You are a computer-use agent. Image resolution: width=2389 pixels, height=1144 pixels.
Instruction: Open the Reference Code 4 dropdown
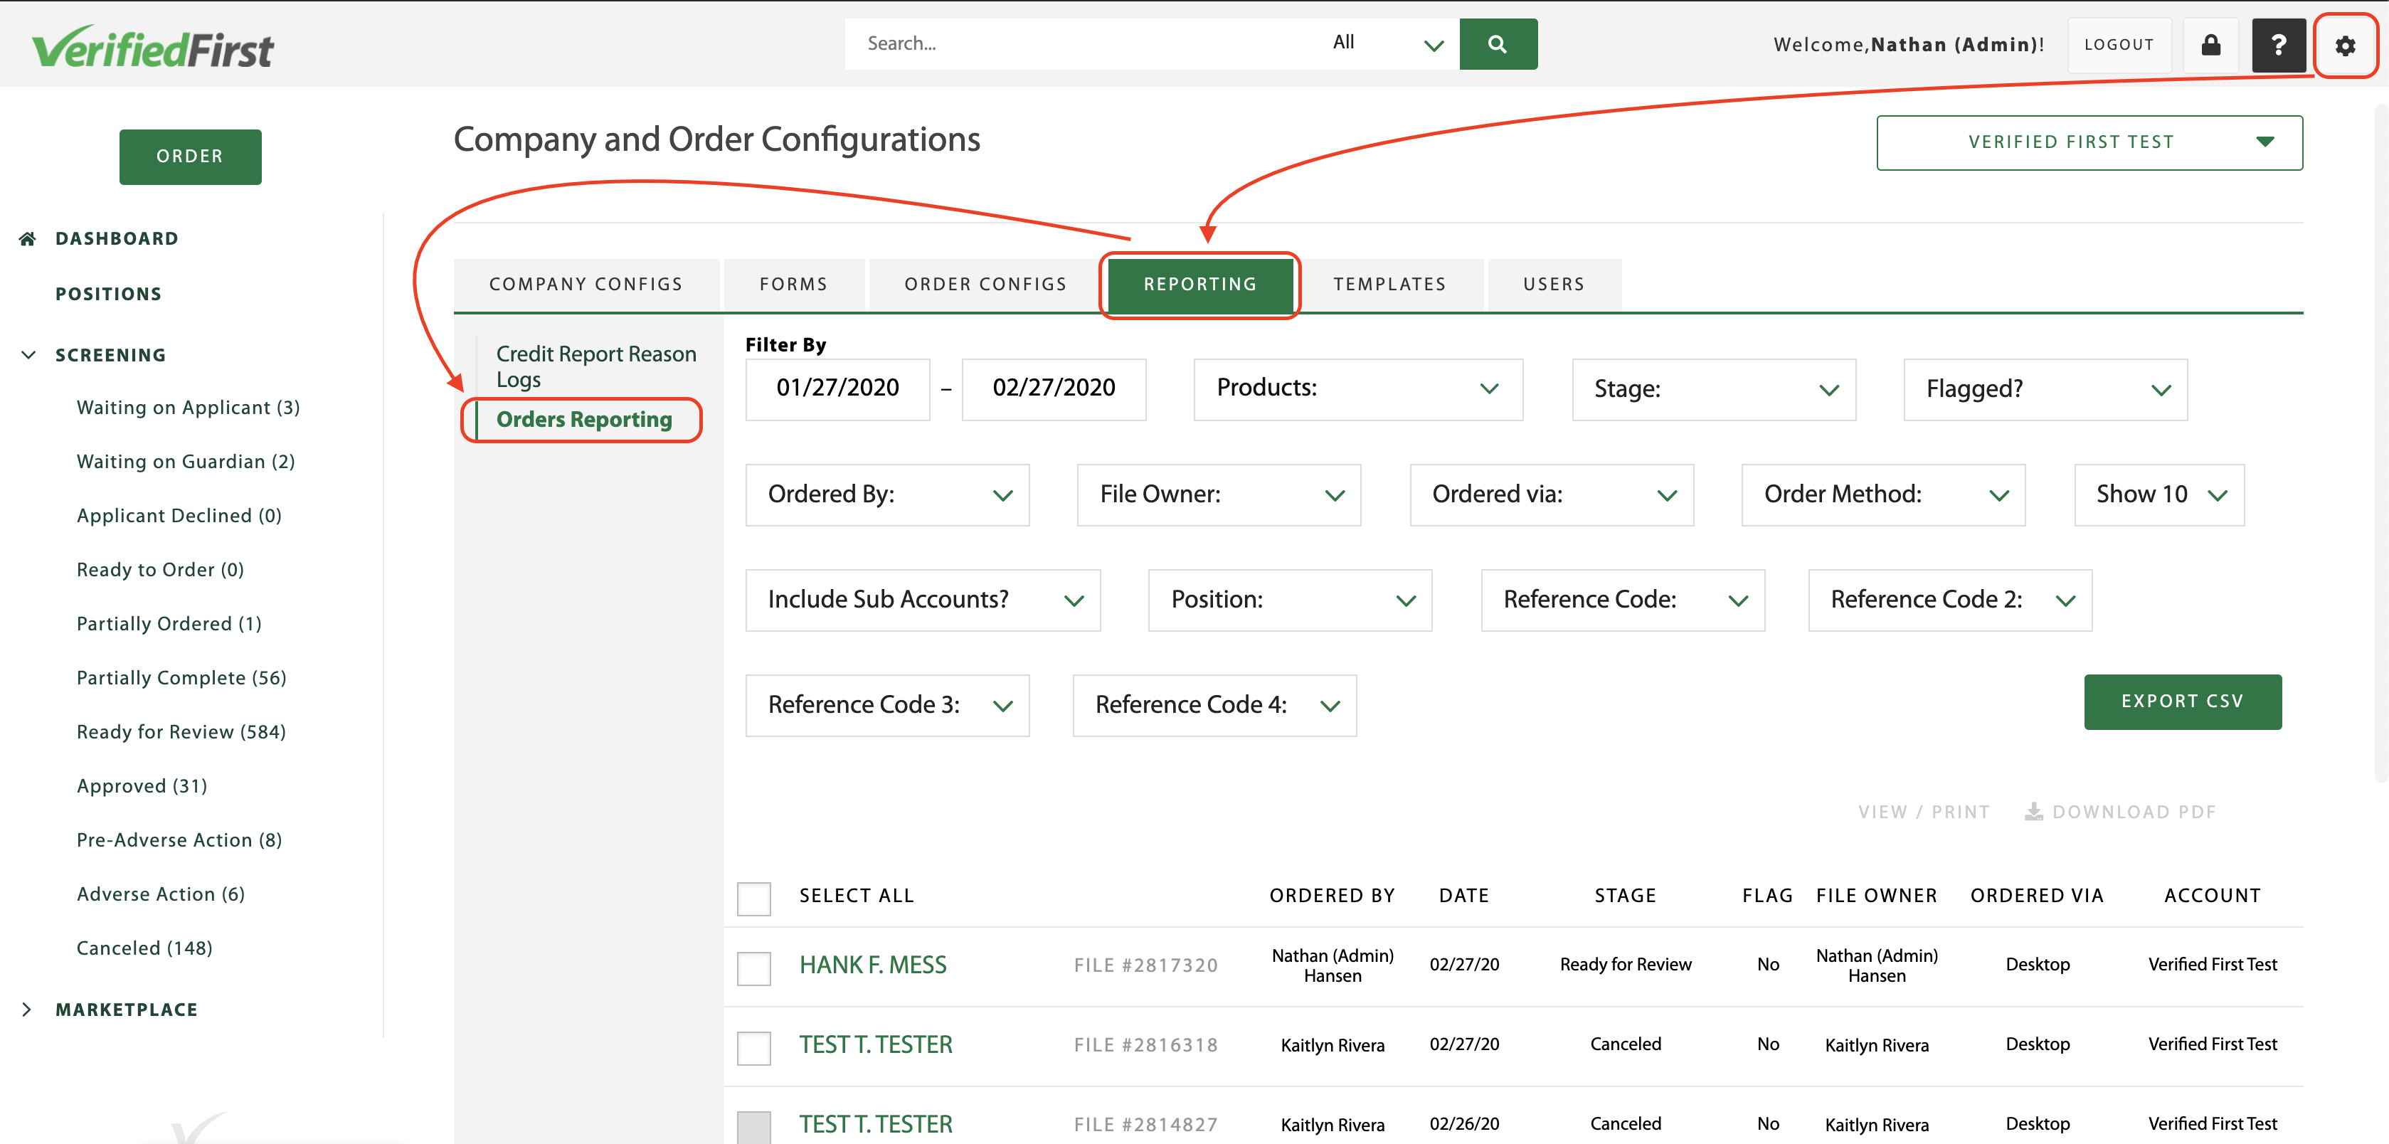(x=1215, y=706)
